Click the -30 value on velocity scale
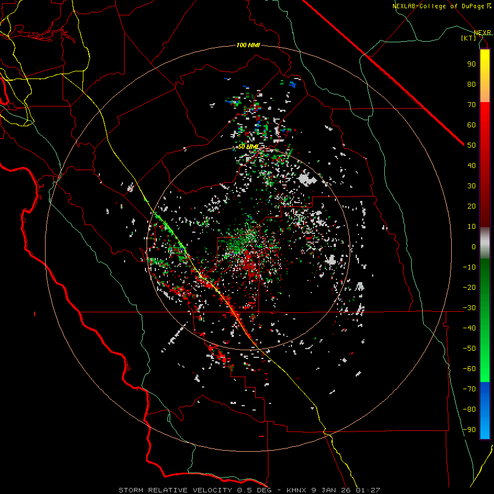 tap(469, 308)
